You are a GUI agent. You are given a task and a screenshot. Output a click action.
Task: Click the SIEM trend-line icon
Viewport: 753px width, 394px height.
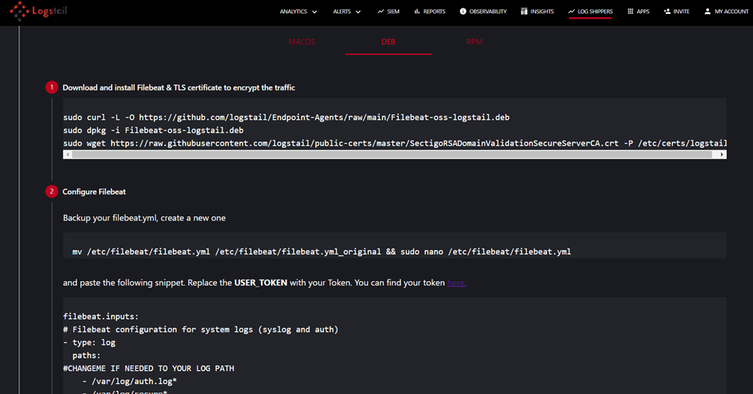(380, 12)
